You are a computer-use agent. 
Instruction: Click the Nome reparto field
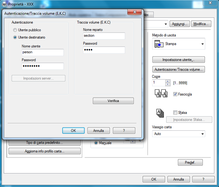[x=104, y=36]
